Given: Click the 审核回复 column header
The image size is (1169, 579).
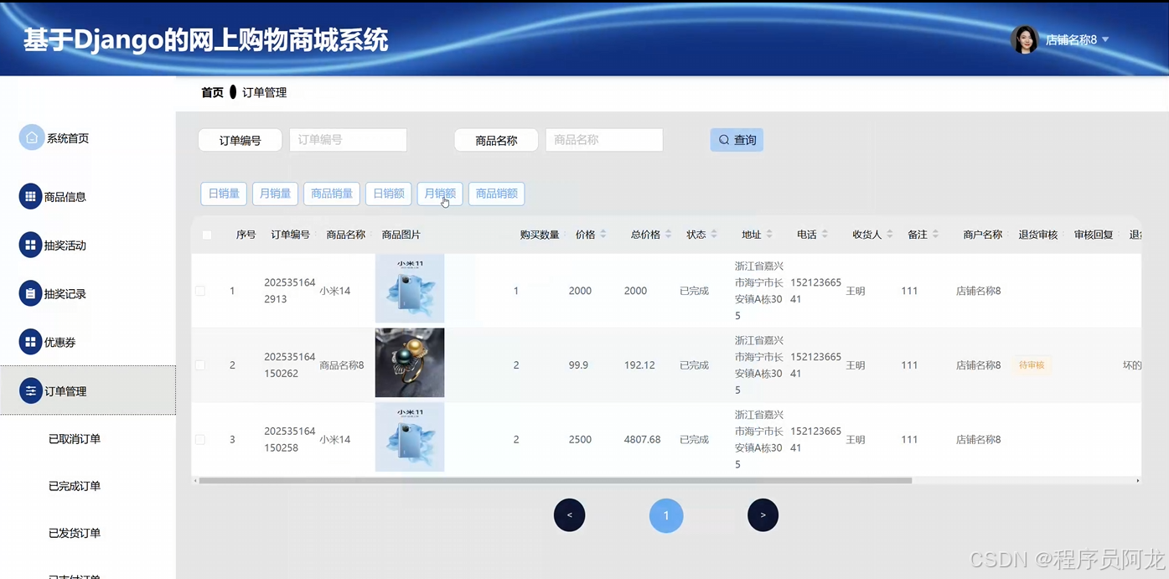Looking at the screenshot, I should point(1094,235).
